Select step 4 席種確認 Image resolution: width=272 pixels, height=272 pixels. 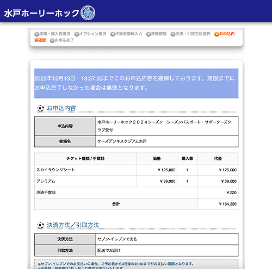pos(156,34)
